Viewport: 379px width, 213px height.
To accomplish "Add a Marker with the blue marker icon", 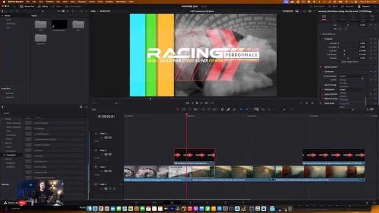I will point(248,109).
